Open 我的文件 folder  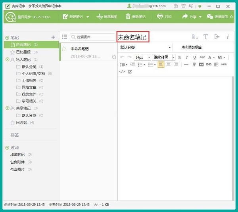point(29,94)
